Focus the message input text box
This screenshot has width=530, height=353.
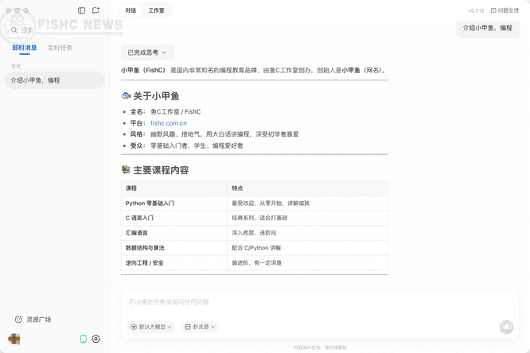(x=318, y=302)
